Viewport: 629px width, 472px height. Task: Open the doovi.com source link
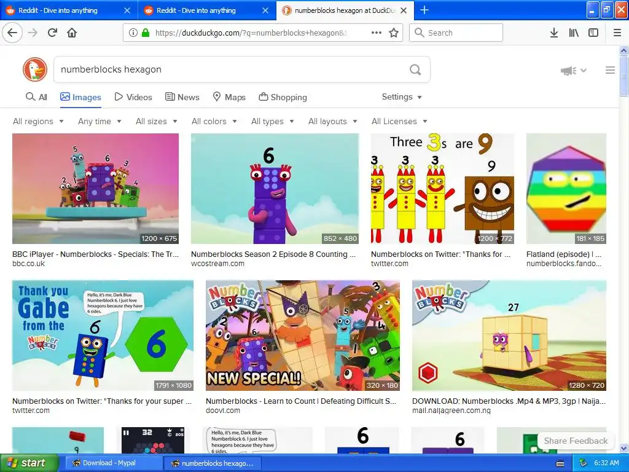click(222, 411)
